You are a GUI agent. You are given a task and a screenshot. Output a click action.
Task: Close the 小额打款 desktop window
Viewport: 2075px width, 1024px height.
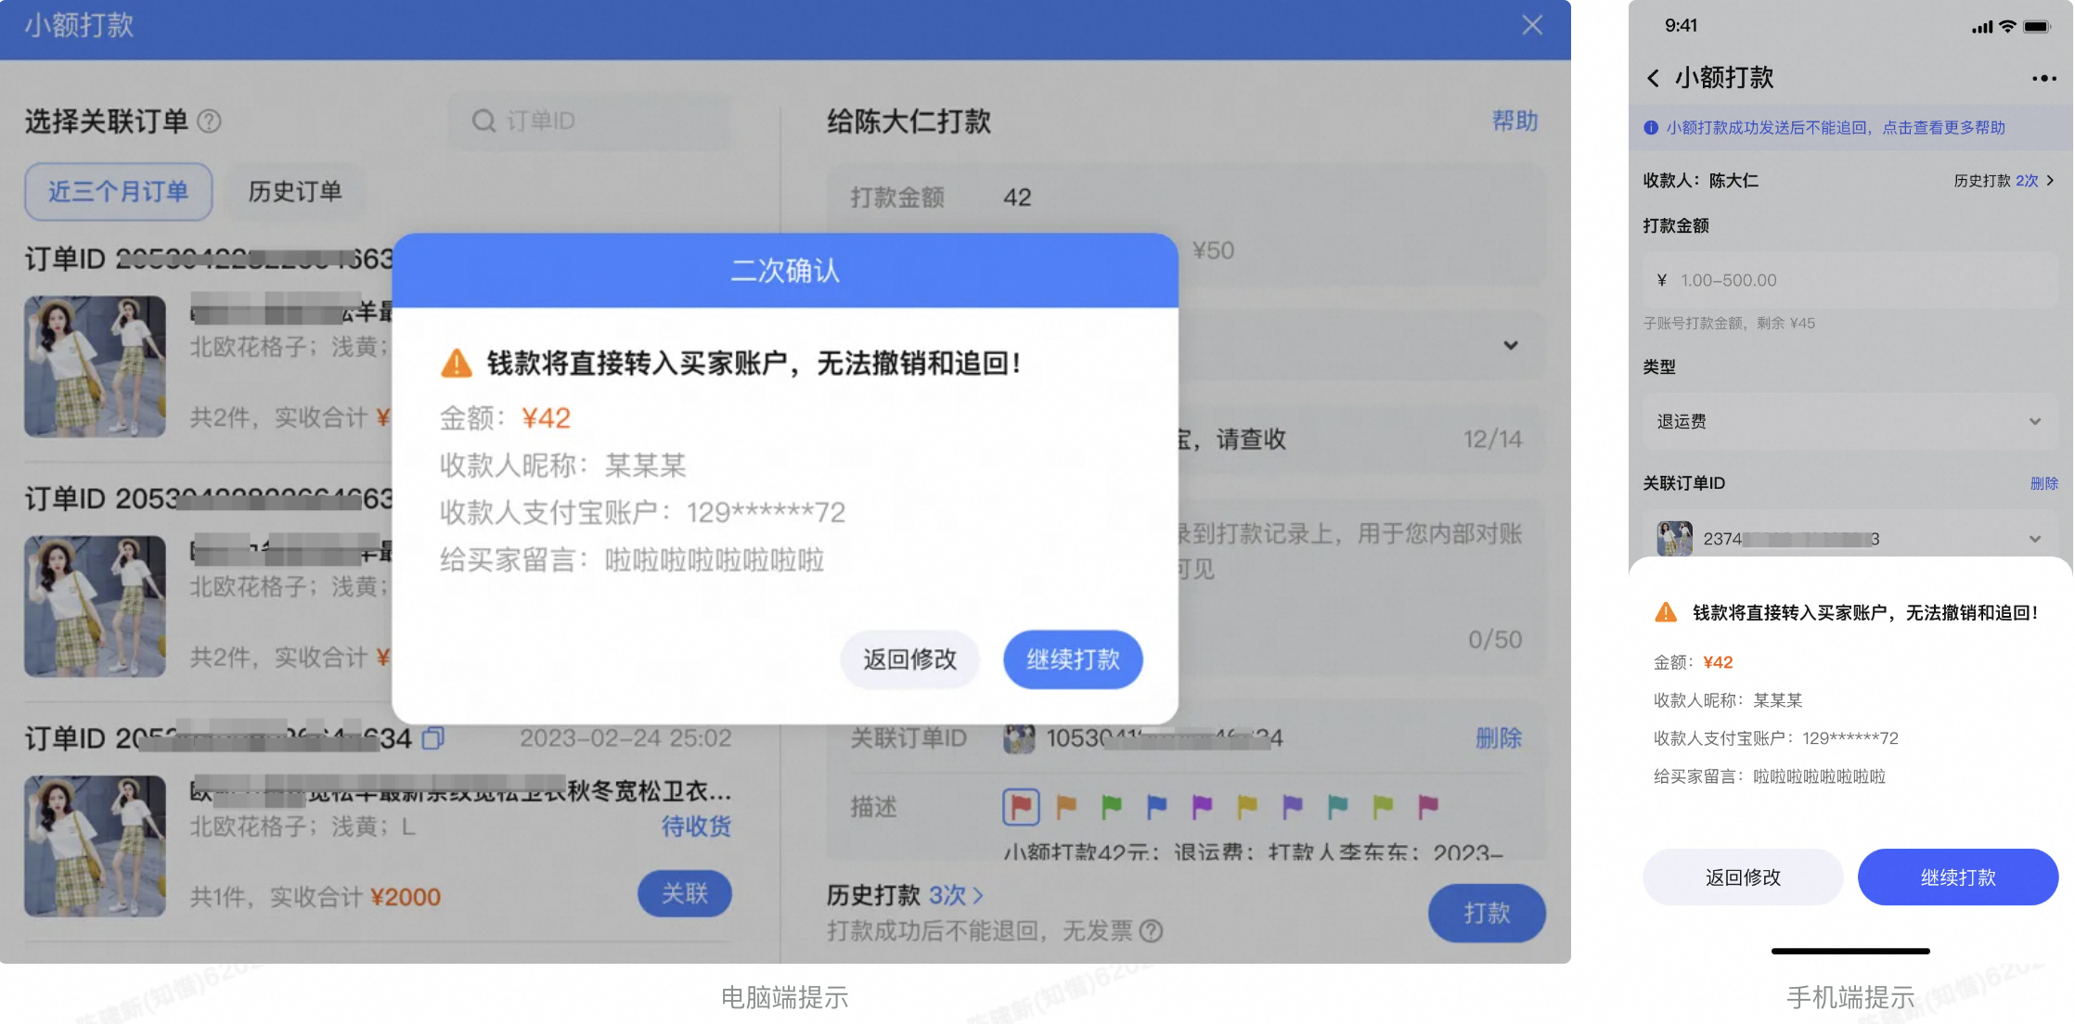point(1532,25)
